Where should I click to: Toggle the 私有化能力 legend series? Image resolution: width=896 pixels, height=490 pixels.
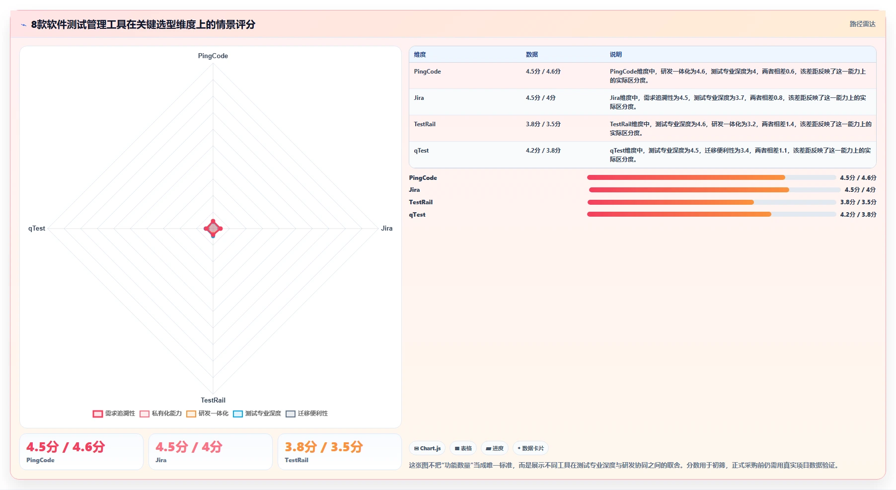coord(160,413)
